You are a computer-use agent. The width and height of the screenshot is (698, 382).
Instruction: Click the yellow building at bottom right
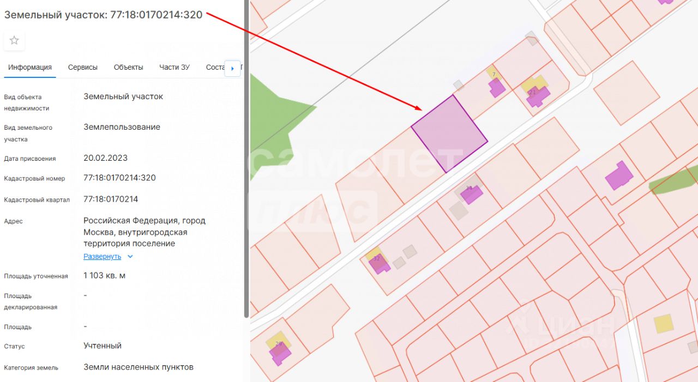(x=664, y=324)
